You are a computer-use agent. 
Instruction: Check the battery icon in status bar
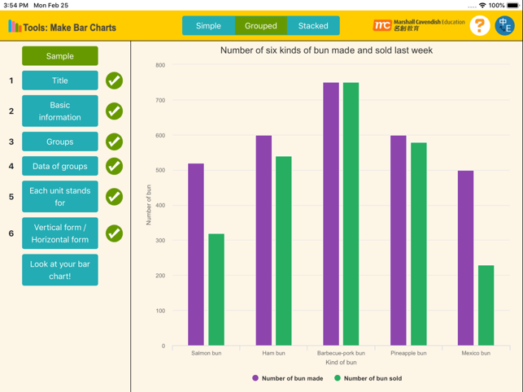(512, 5)
